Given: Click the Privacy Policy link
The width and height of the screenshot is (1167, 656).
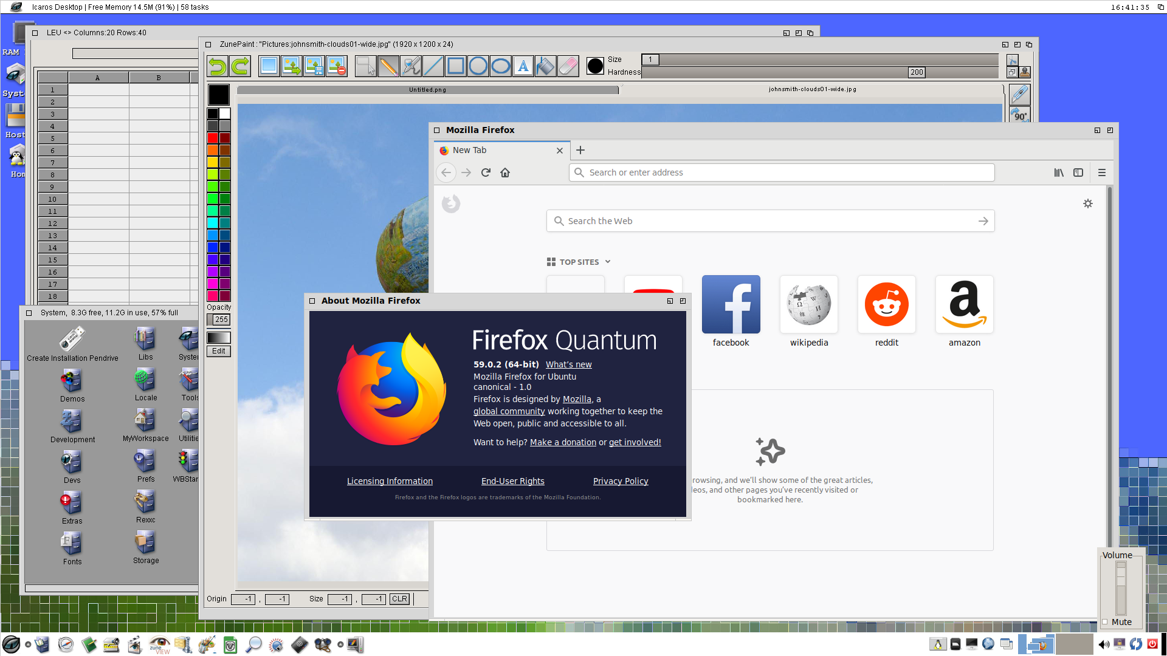Looking at the screenshot, I should [x=620, y=481].
